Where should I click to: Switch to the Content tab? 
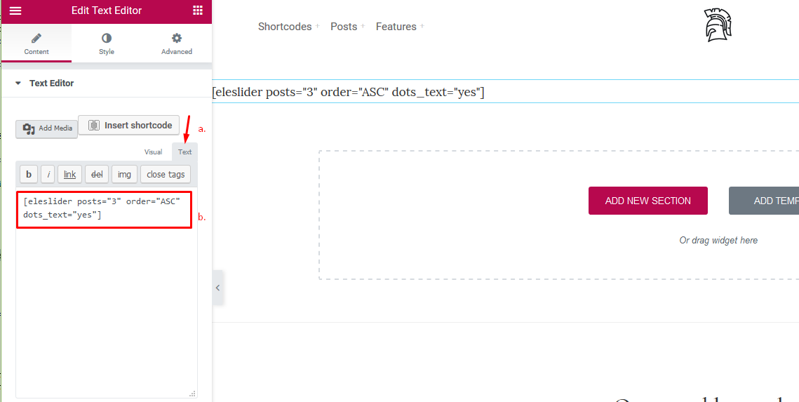pos(36,43)
